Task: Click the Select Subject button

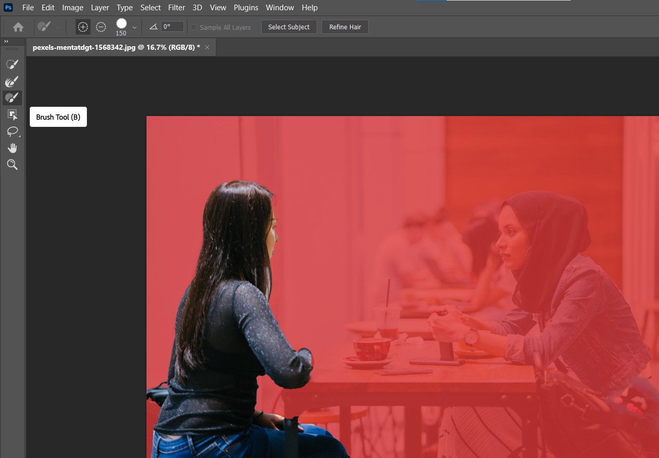Action: [289, 27]
